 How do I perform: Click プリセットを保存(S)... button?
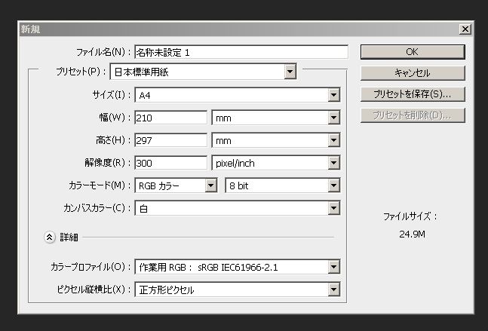point(413,94)
